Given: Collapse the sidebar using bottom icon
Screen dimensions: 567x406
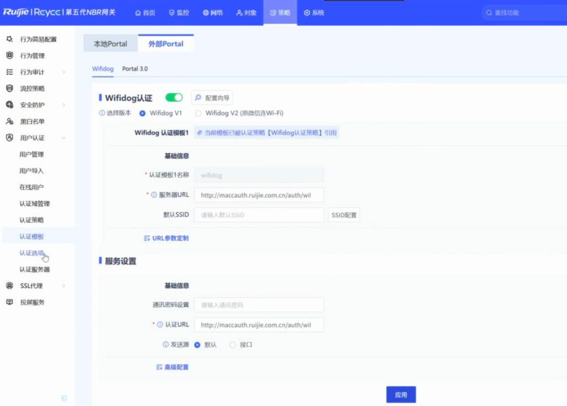Looking at the screenshot, I should (x=64, y=398).
